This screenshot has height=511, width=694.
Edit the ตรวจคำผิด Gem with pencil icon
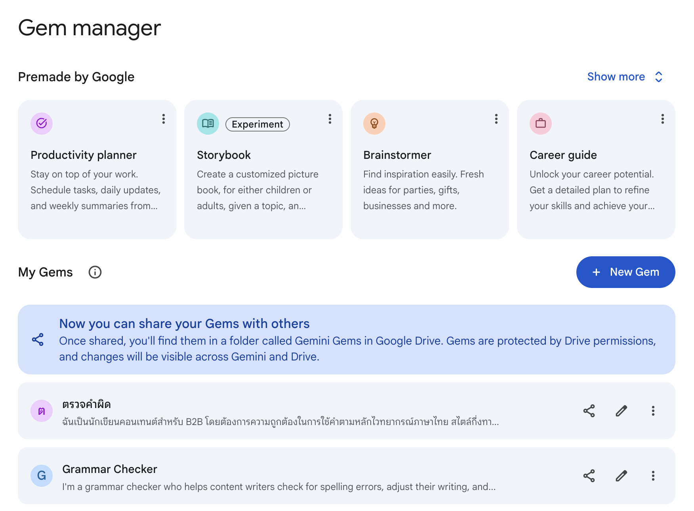621,411
